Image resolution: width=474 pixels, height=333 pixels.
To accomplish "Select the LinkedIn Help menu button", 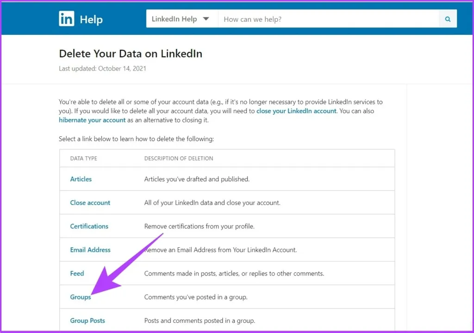I will click(182, 19).
